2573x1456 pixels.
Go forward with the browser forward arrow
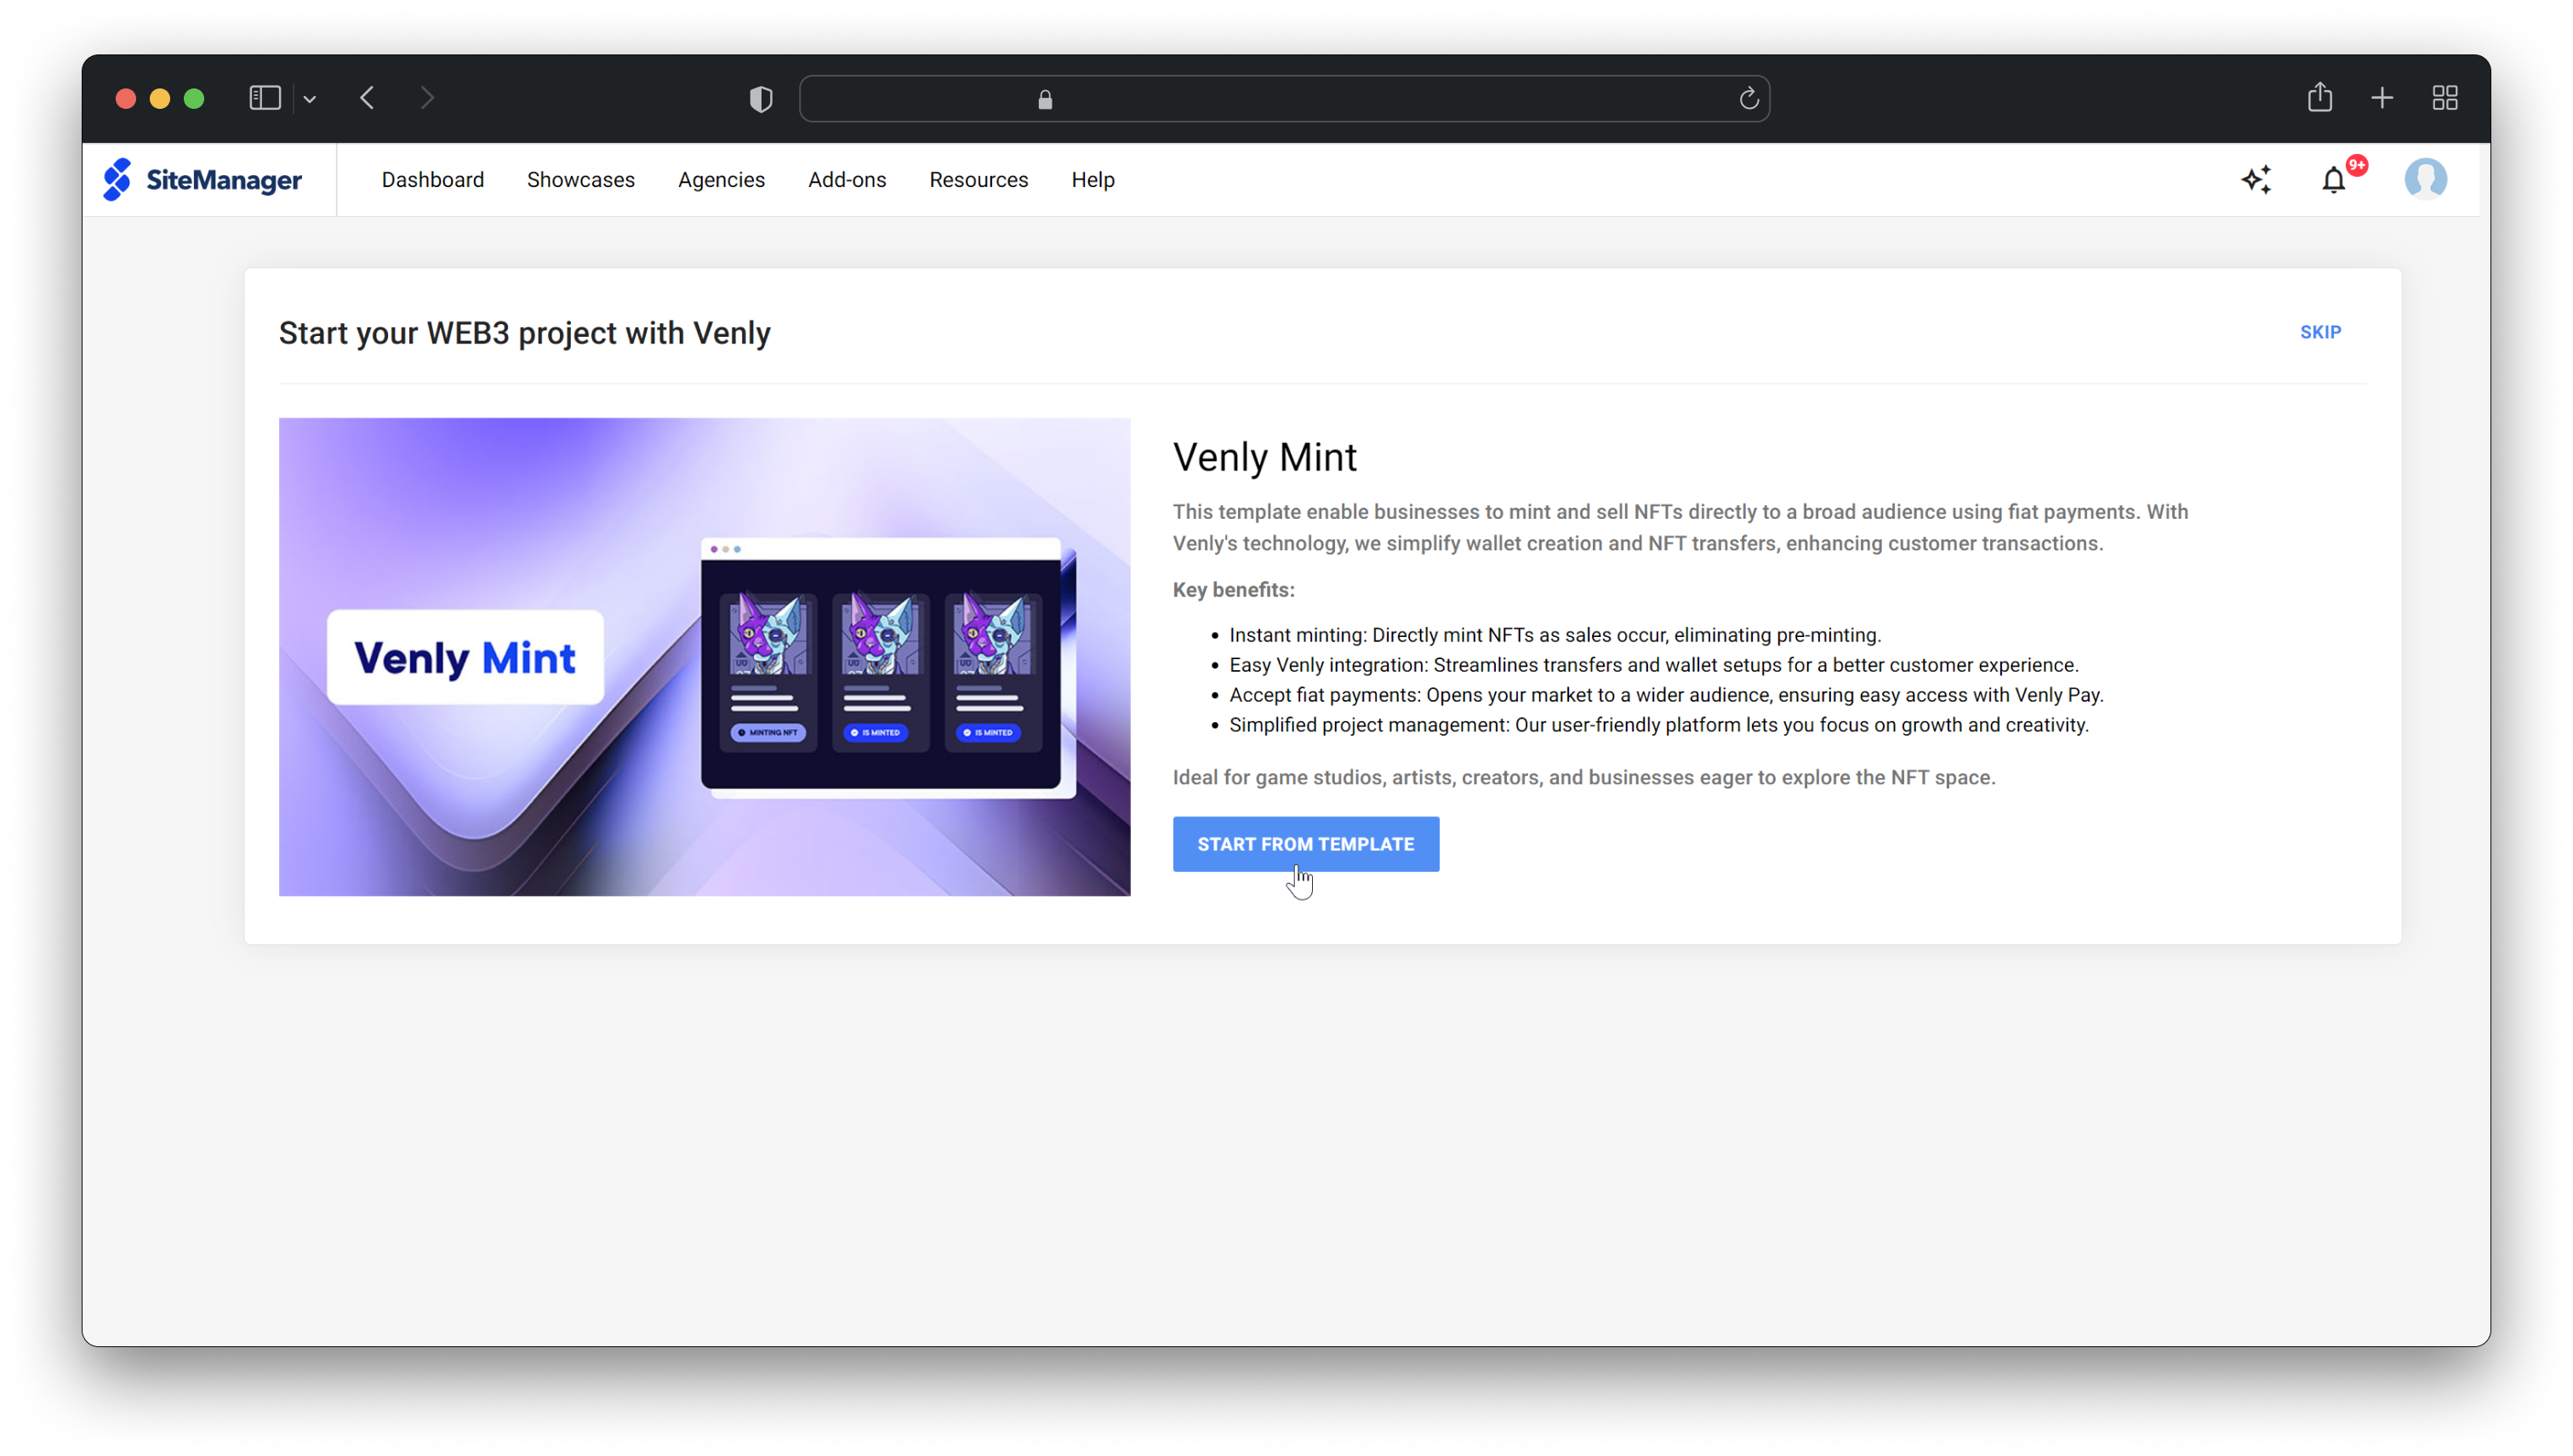[x=427, y=98]
